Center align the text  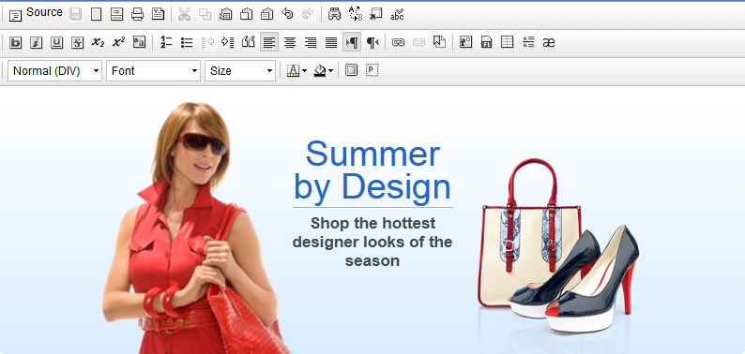pos(290,42)
